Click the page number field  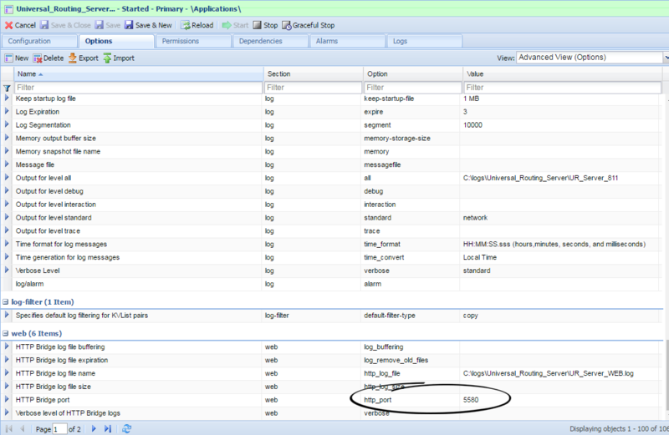pyautogui.click(x=59, y=429)
